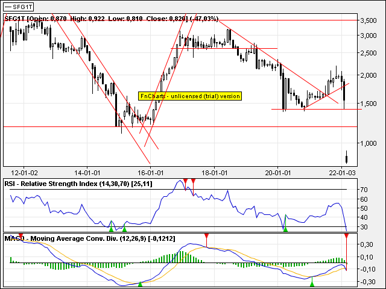Click the 1,500 price axis label
This screenshot has width=386, height=289.
(x=369, y=104)
